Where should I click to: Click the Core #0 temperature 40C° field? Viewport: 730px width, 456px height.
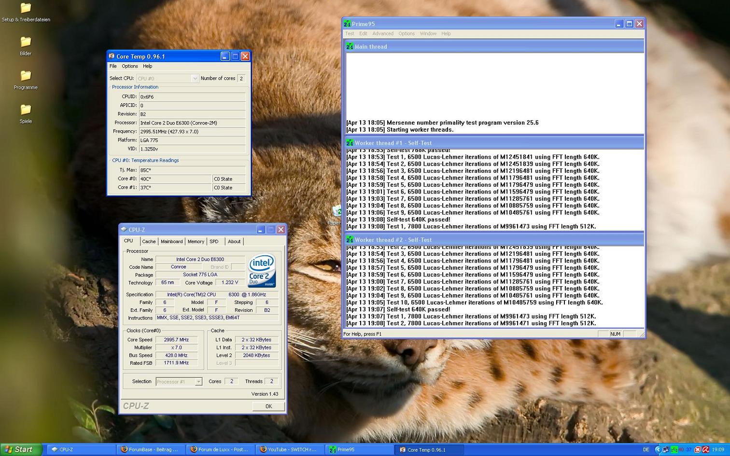175,179
